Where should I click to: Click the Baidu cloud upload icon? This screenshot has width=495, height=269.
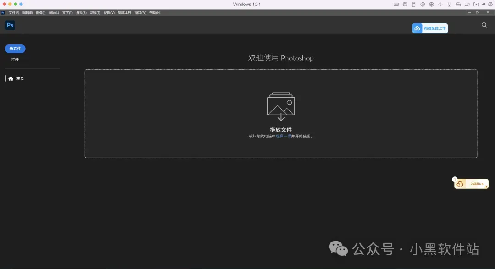(418, 28)
